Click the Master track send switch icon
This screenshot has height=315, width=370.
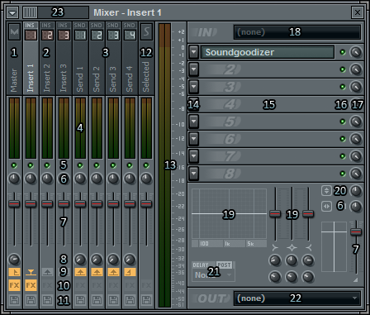pyautogui.click(x=14, y=272)
